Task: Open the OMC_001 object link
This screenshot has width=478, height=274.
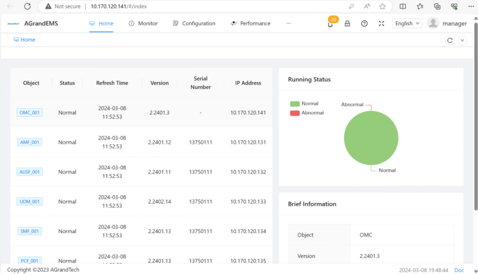Action: tap(29, 113)
